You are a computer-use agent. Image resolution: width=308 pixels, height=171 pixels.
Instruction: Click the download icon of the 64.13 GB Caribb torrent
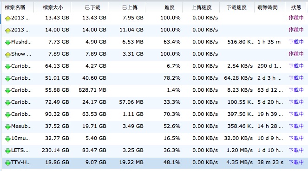click(x=7, y=67)
